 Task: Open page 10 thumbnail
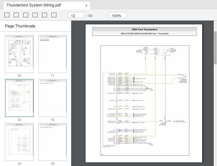(20, 54)
